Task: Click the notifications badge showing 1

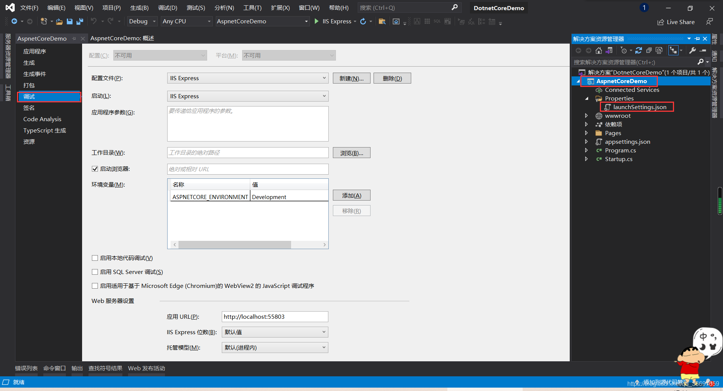Action: coord(644,8)
